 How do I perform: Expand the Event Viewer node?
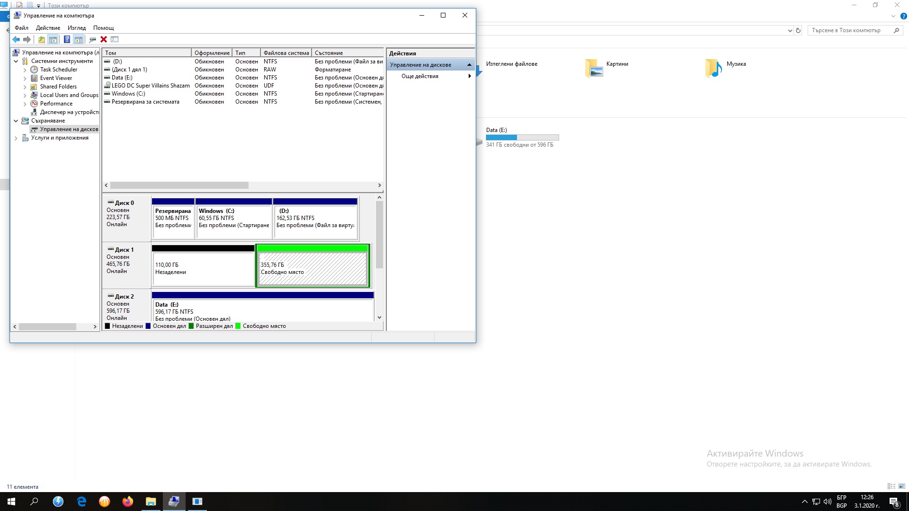[25, 79]
